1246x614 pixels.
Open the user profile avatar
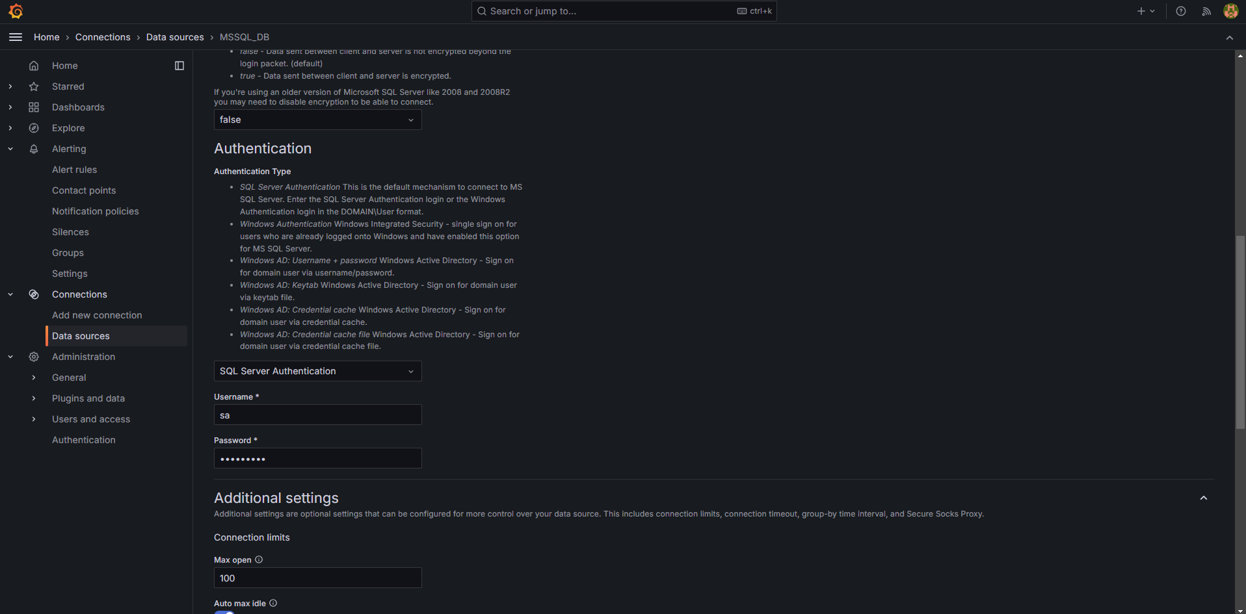coord(1230,11)
